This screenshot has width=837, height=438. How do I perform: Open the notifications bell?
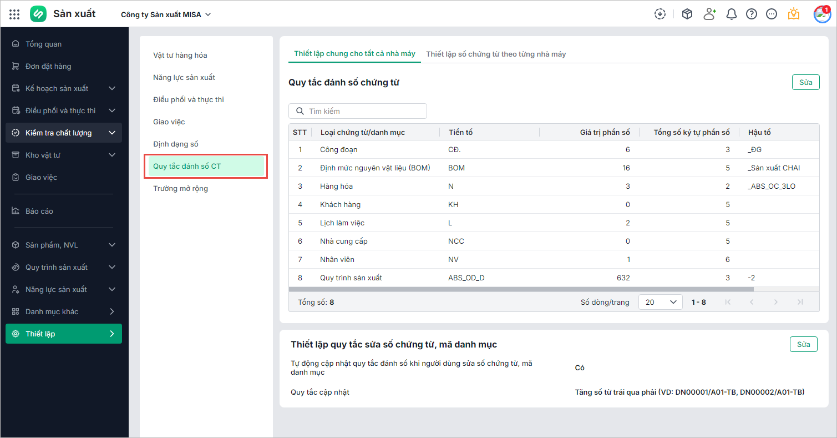point(732,14)
